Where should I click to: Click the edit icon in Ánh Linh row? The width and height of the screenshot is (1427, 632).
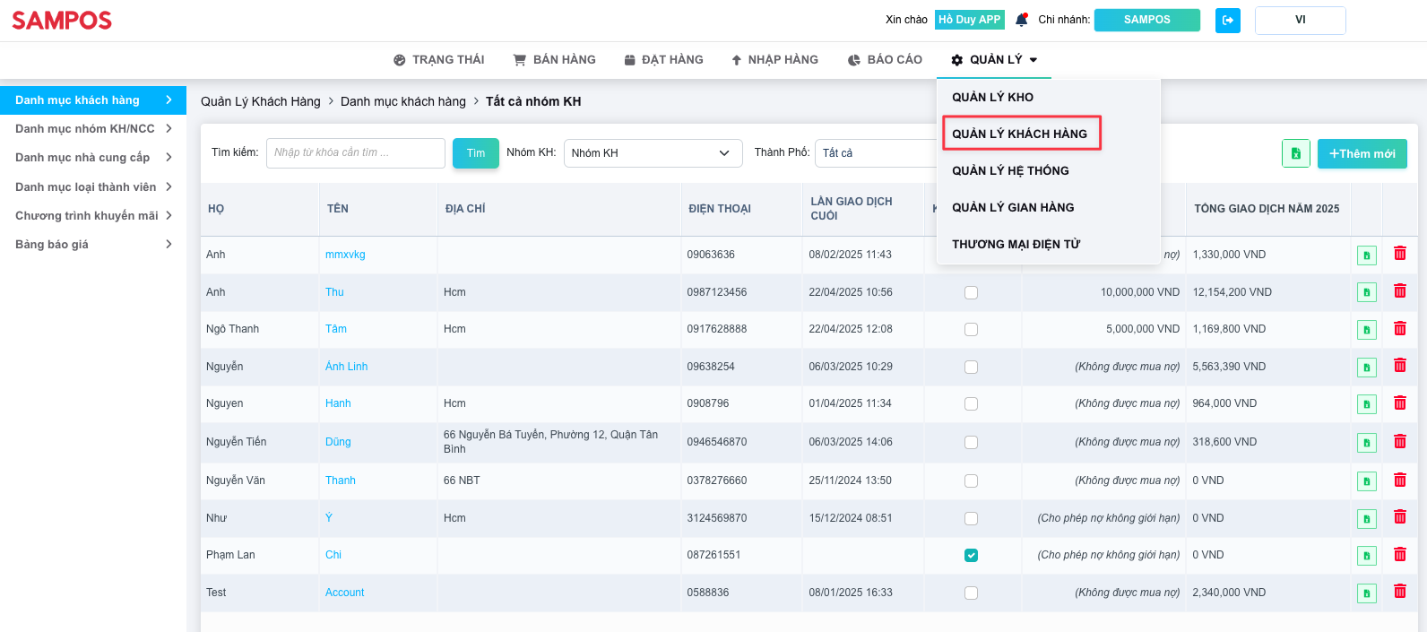pyautogui.click(x=1367, y=367)
